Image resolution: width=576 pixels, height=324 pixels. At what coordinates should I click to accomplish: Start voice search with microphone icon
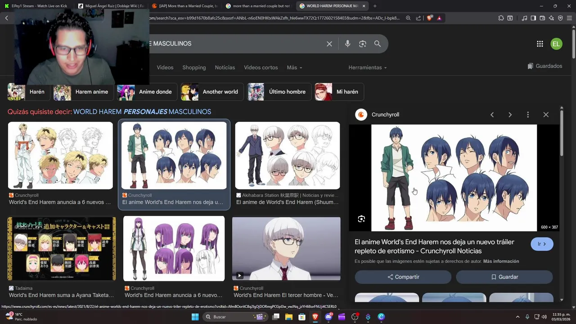347,44
